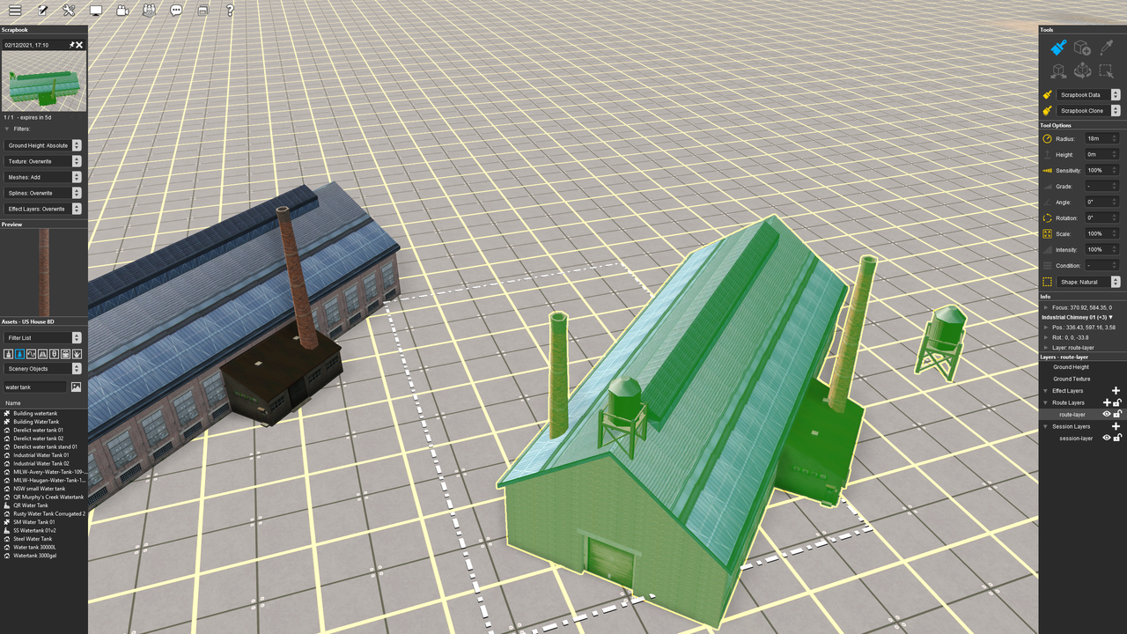Select the Marquee selection tool icon
The image size is (1127, 634).
[1106, 71]
